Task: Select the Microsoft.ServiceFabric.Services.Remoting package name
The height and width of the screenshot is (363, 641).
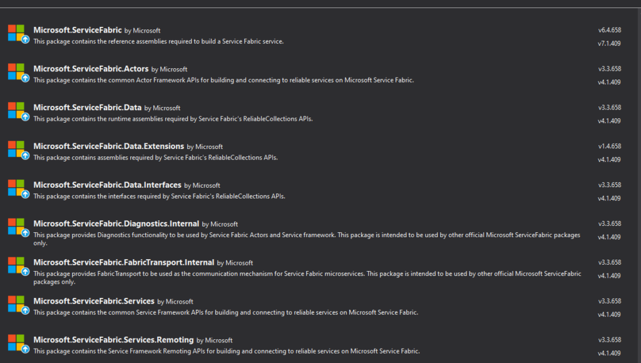Action: point(113,340)
